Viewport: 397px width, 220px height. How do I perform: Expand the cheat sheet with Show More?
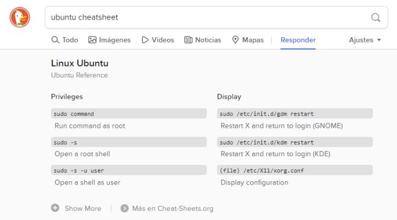(82, 208)
